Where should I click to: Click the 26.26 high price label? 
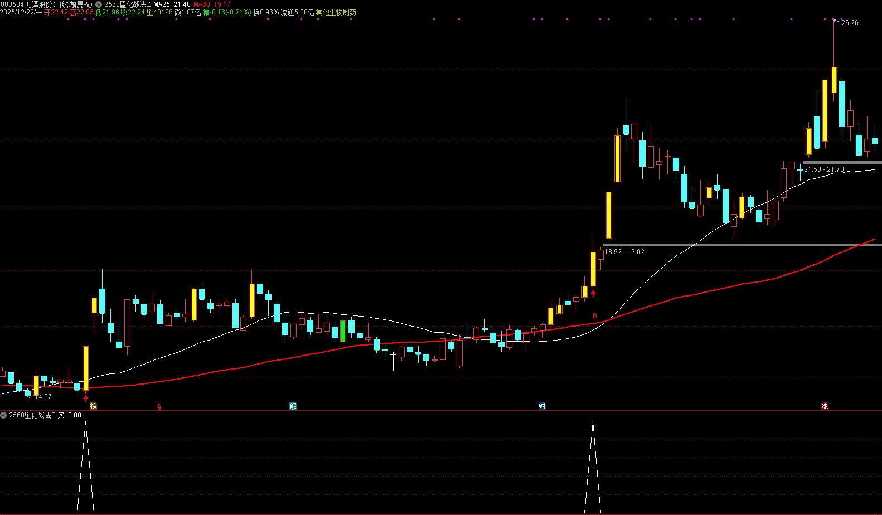[850, 23]
